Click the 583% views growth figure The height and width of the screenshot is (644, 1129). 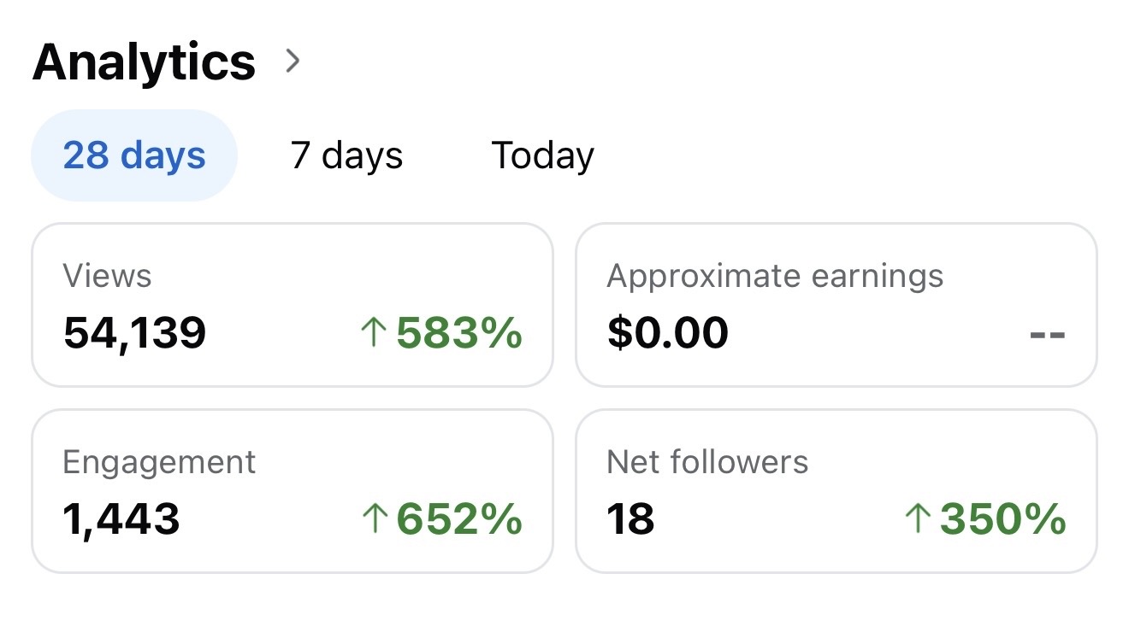coord(459,332)
